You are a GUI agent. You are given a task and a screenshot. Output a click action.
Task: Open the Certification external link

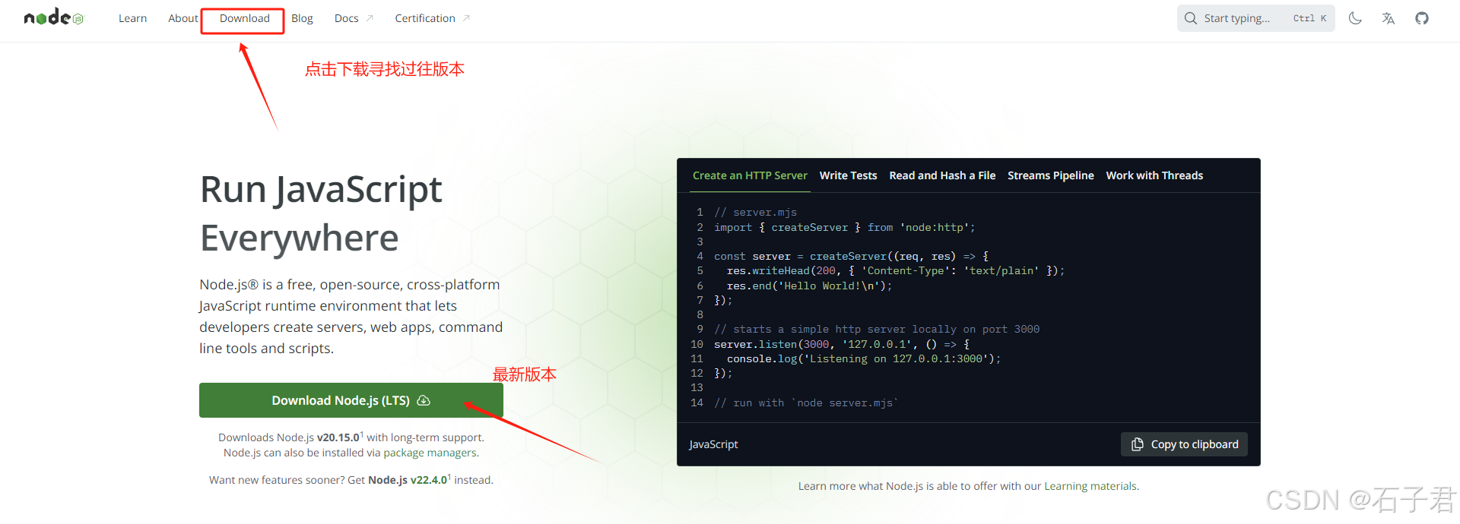(432, 18)
